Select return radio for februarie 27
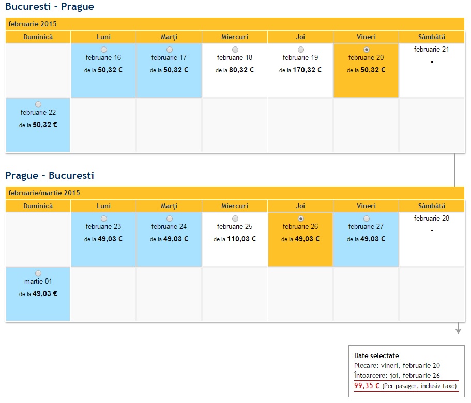 (367, 219)
